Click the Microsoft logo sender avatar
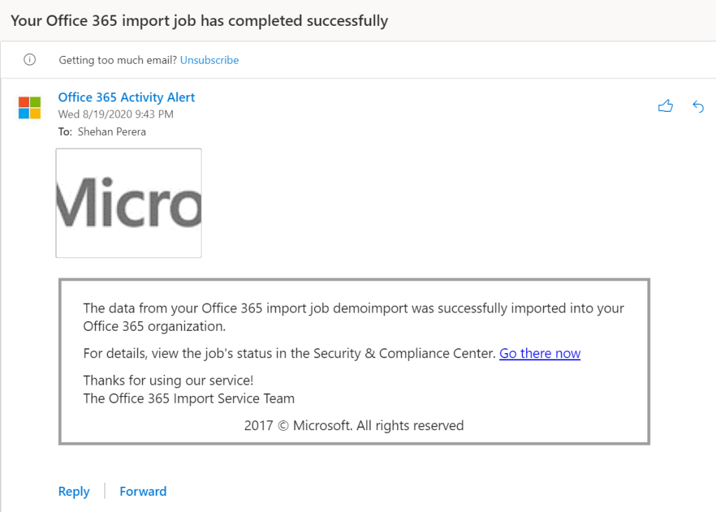The image size is (716, 512). click(x=29, y=108)
